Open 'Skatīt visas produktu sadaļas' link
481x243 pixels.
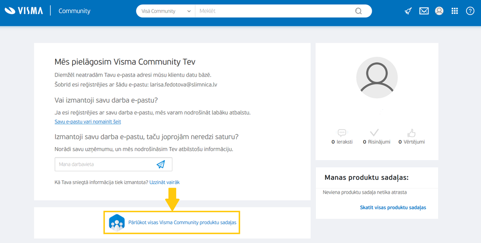[x=393, y=207]
